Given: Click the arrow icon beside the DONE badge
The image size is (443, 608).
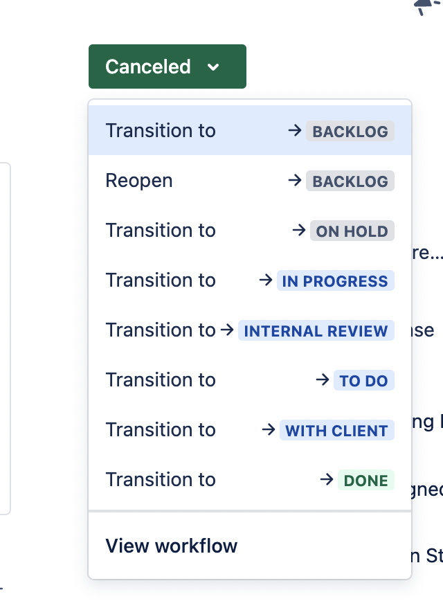Looking at the screenshot, I should coord(327,480).
